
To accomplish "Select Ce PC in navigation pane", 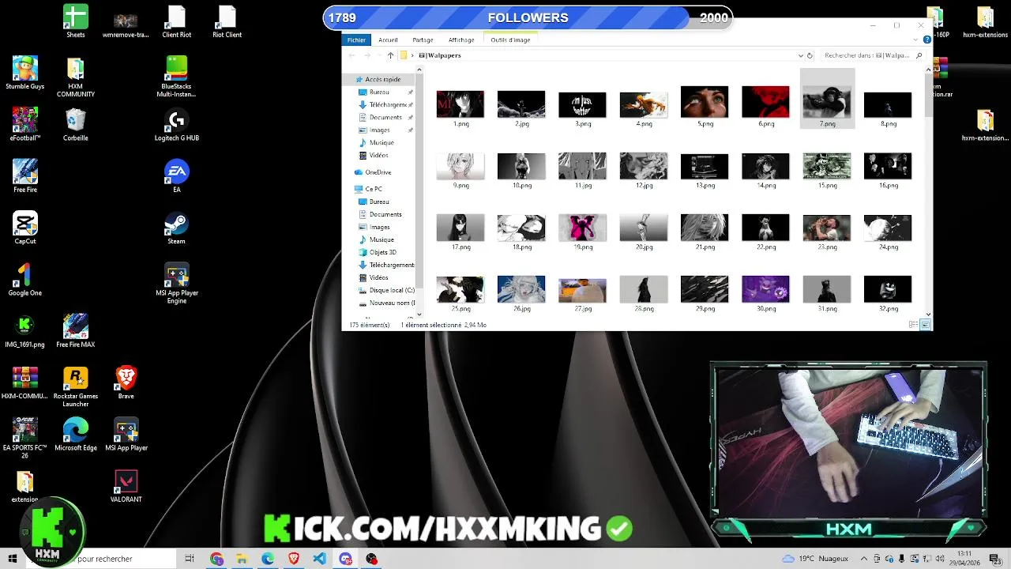I will coord(373,189).
